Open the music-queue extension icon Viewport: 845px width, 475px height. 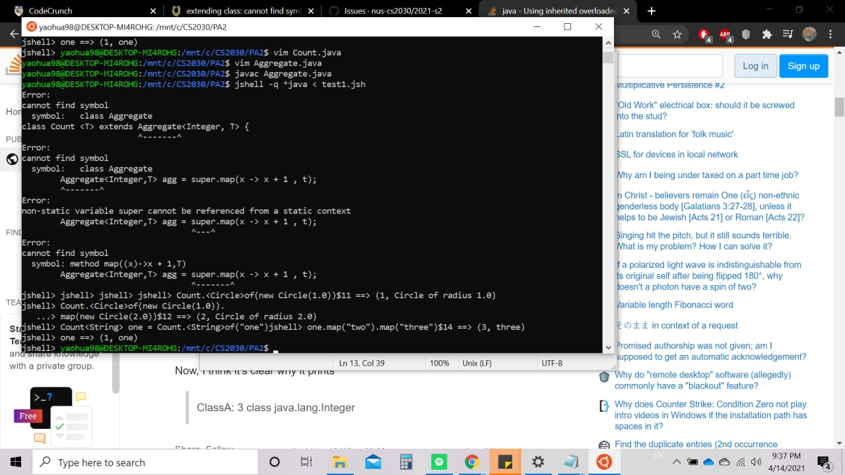[x=788, y=34]
